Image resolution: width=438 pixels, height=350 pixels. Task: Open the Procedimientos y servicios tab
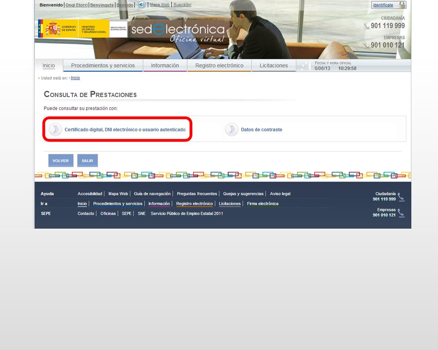[x=103, y=66]
